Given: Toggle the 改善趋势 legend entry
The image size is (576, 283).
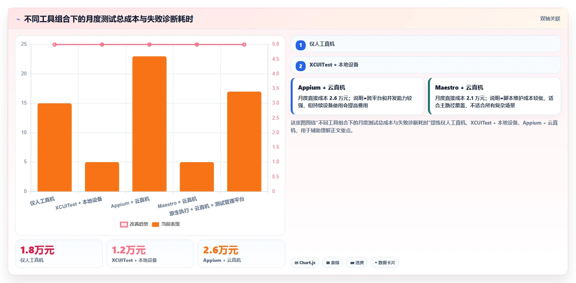Looking at the screenshot, I should coord(134,224).
